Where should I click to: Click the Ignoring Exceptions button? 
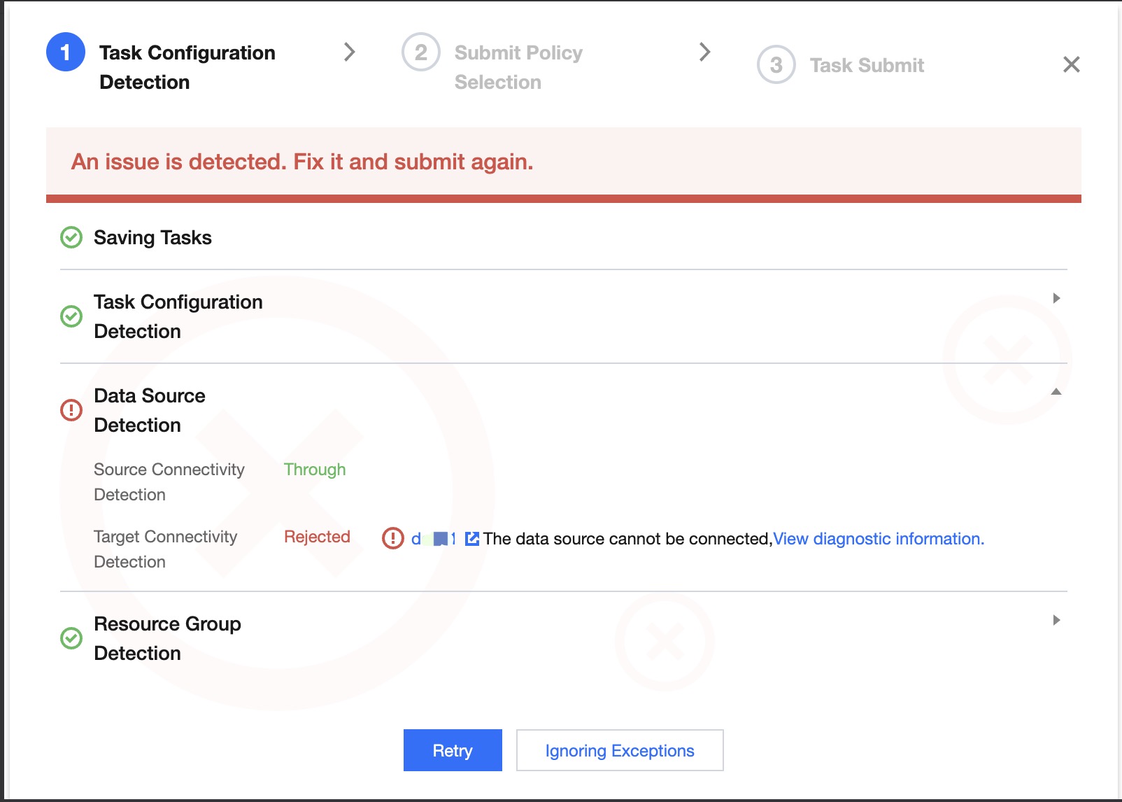tap(619, 750)
